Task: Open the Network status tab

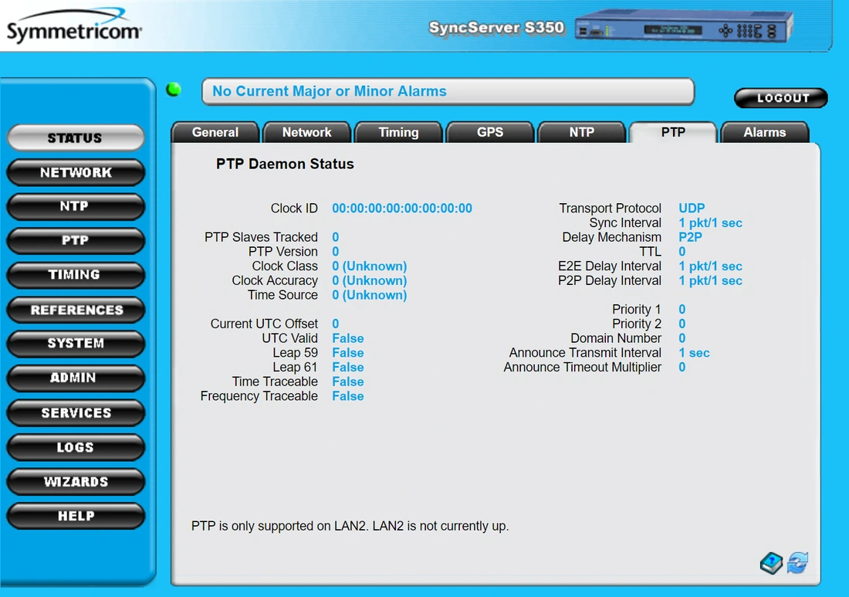Action: click(306, 132)
